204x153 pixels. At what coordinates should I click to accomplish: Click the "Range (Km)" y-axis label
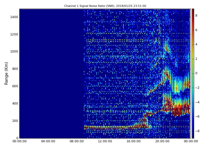6,73
